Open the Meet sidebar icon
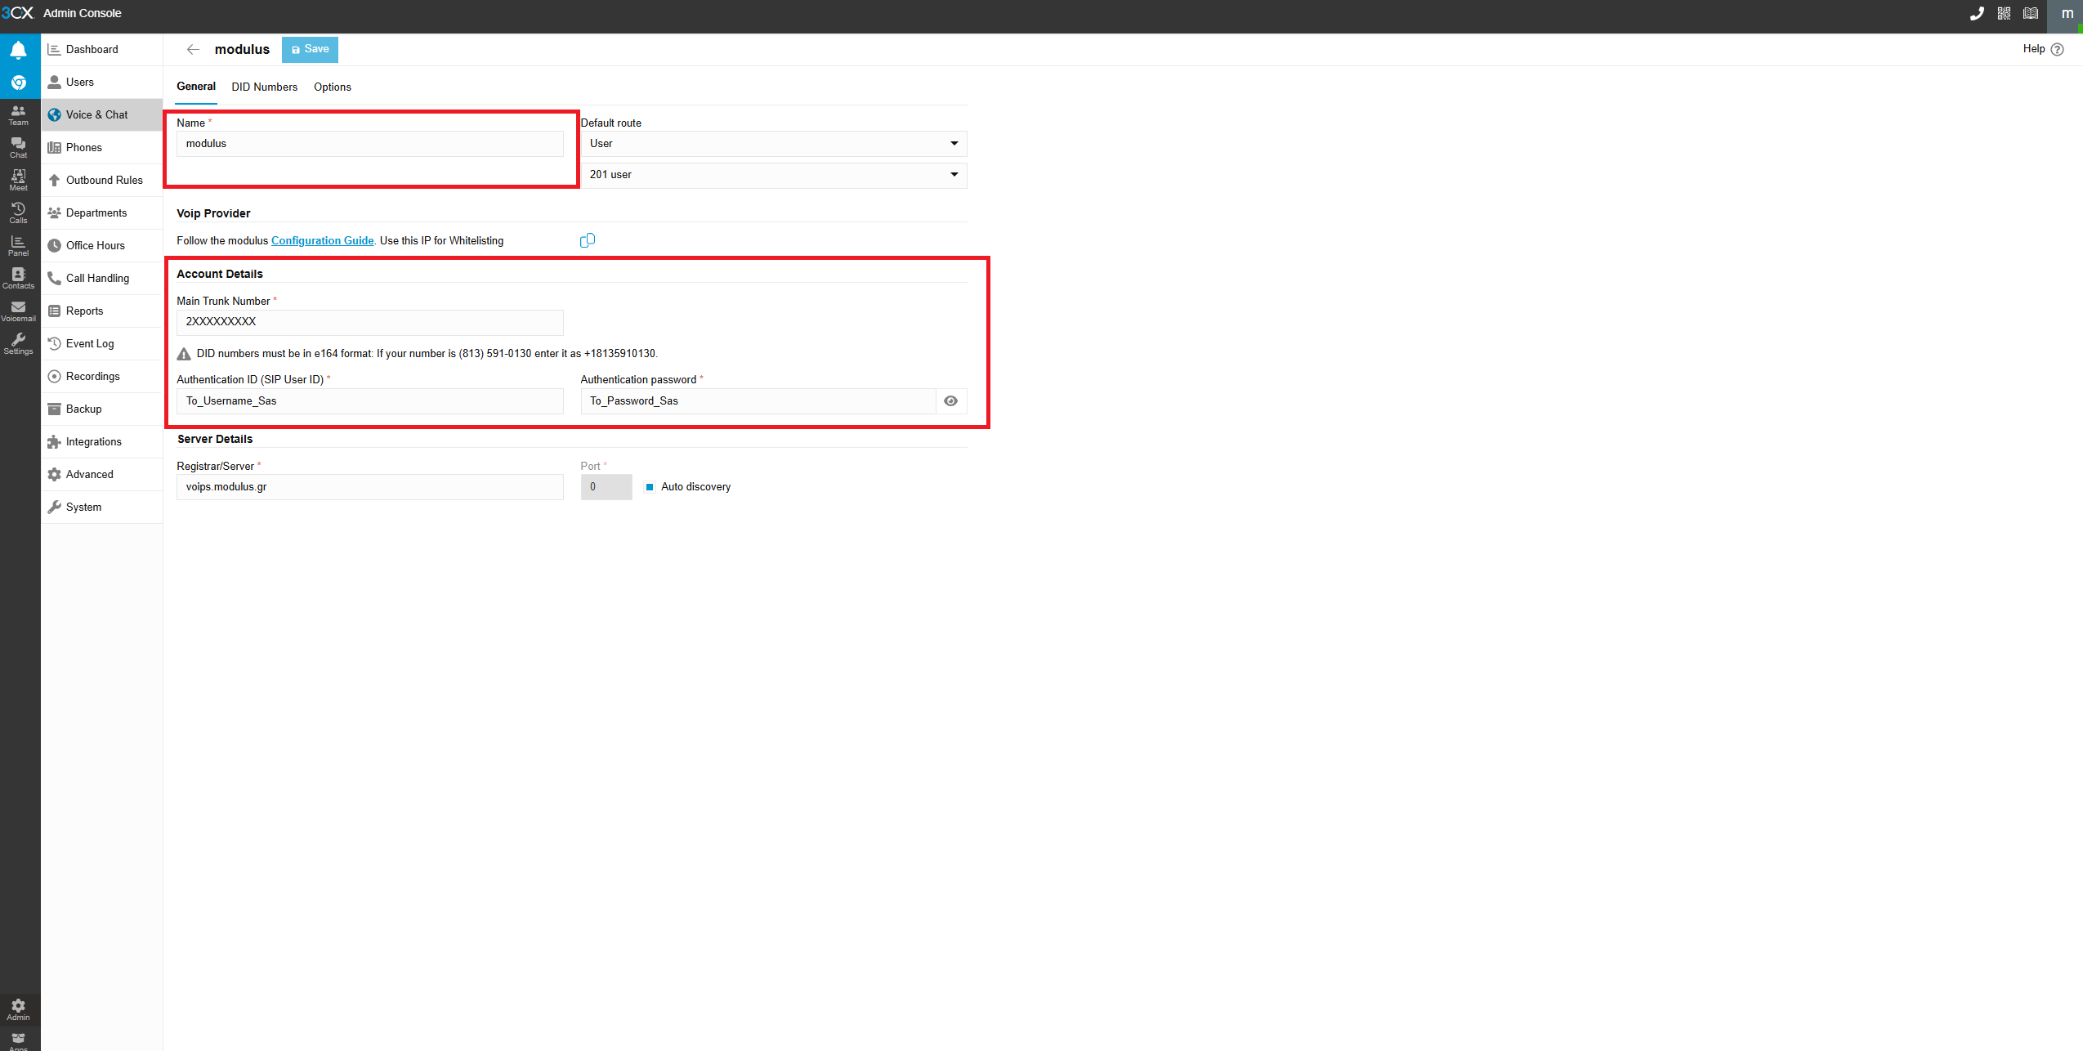The height and width of the screenshot is (1051, 2083). tap(18, 180)
